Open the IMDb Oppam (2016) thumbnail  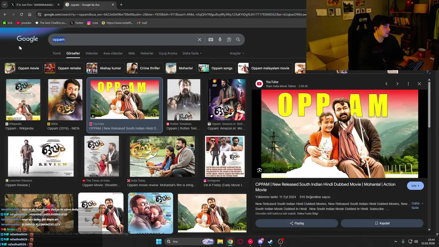click(65, 100)
